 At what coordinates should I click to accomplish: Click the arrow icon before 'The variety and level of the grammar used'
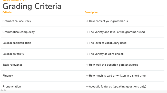pos(87,32)
